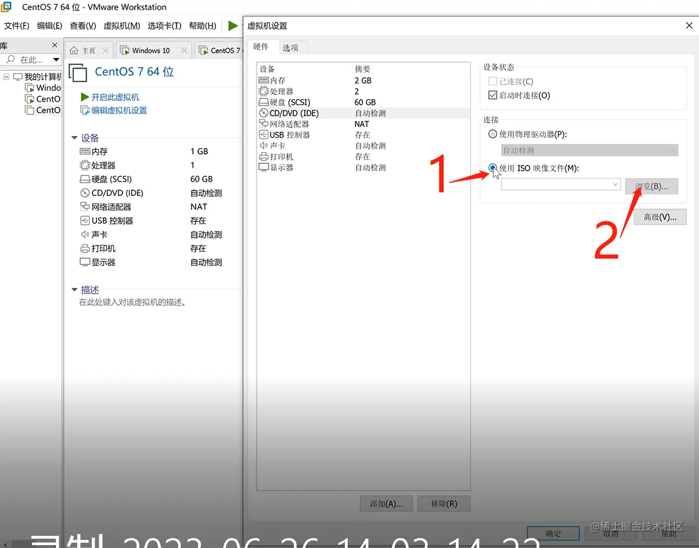Check the 启动时连接(O) checkbox
Image resolution: width=699 pixels, height=548 pixels.
click(x=492, y=95)
